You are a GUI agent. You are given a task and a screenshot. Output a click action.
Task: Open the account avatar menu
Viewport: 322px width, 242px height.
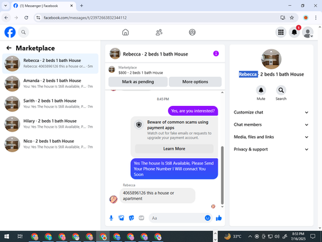308,32
